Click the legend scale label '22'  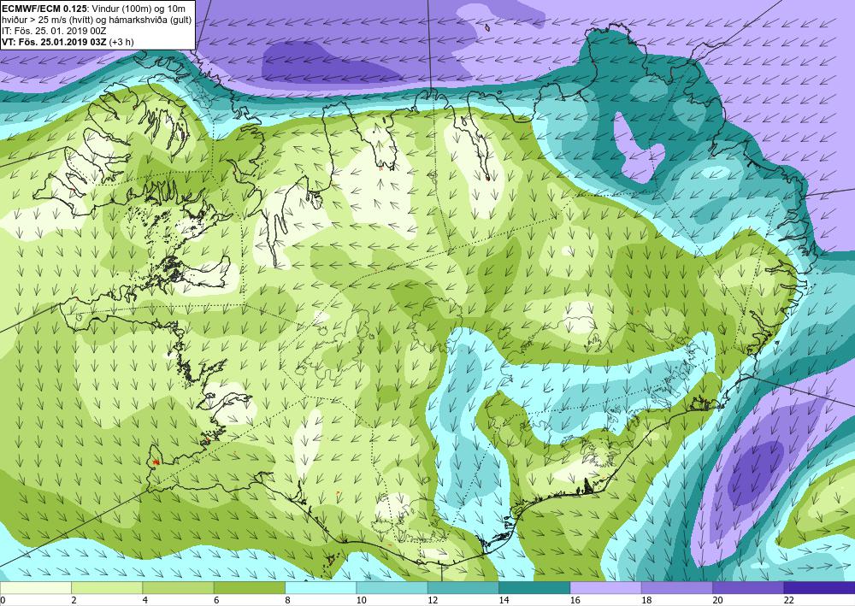(788, 600)
